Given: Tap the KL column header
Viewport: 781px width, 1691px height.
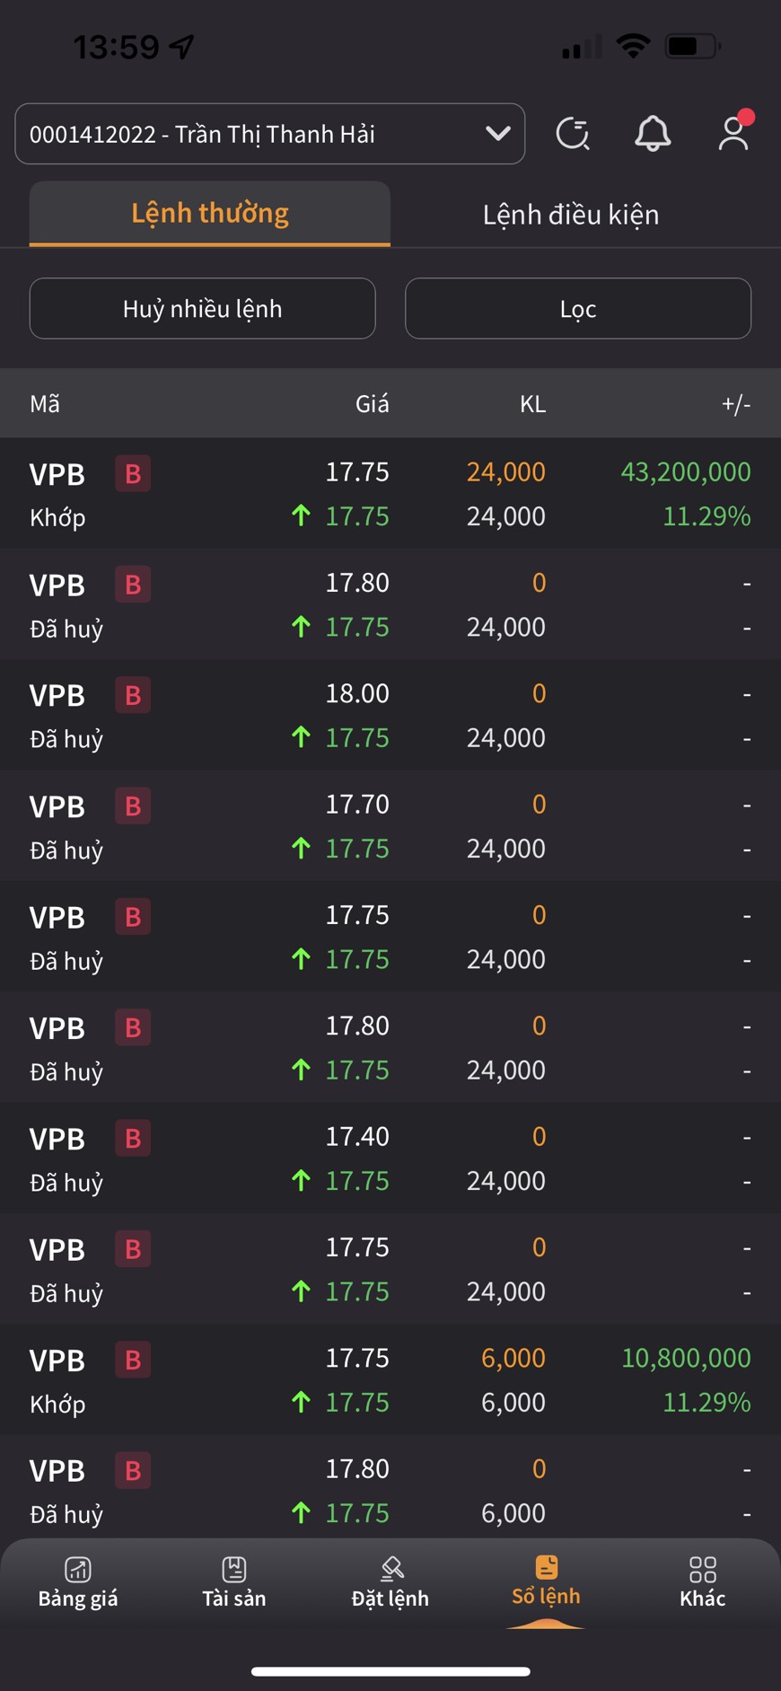Looking at the screenshot, I should click(x=532, y=404).
